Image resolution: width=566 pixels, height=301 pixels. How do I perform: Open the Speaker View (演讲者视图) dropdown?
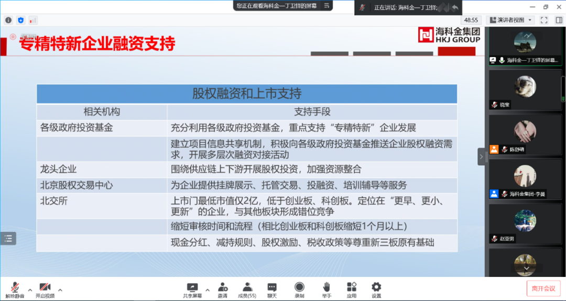click(x=510, y=20)
